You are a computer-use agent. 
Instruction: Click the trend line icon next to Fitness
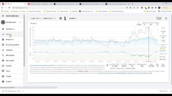click(x=3, y=34)
